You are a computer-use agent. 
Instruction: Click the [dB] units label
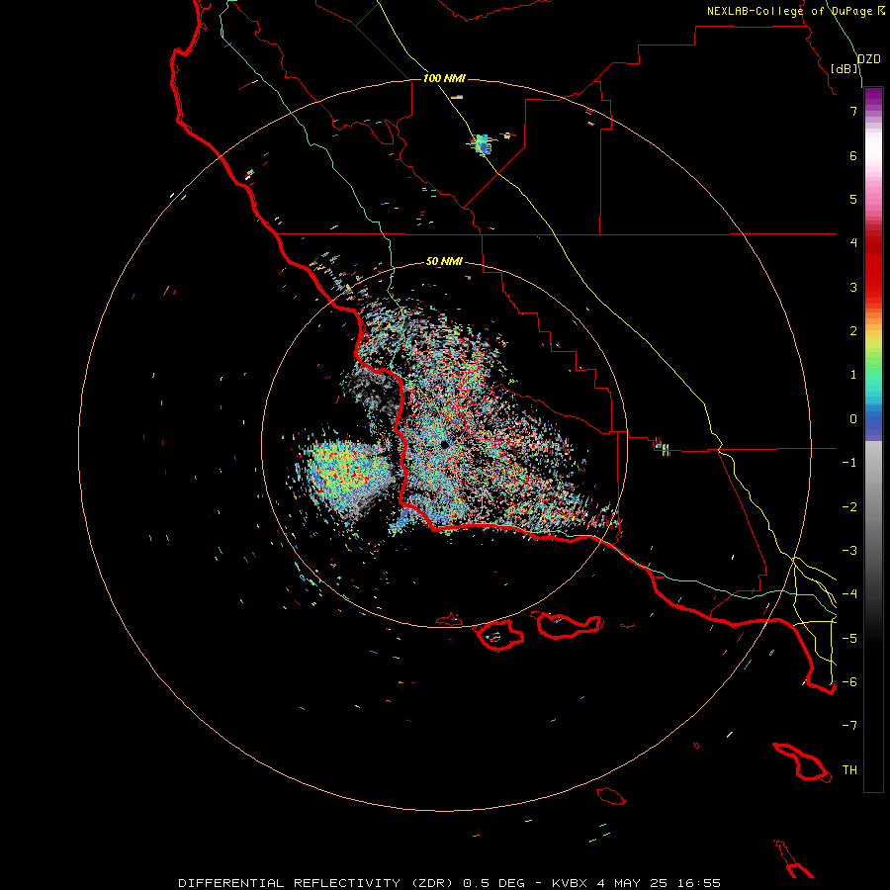pos(845,68)
